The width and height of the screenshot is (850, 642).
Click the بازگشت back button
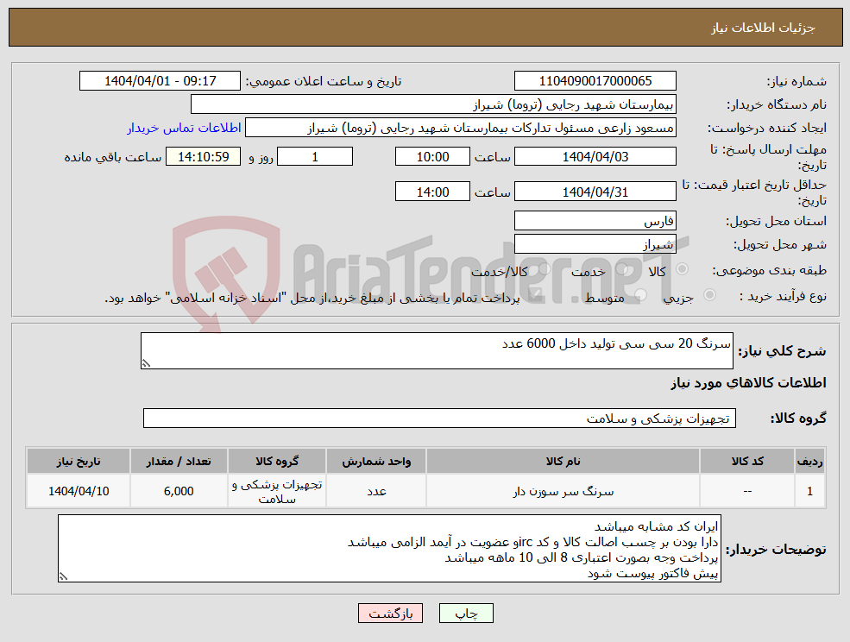tap(390, 614)
